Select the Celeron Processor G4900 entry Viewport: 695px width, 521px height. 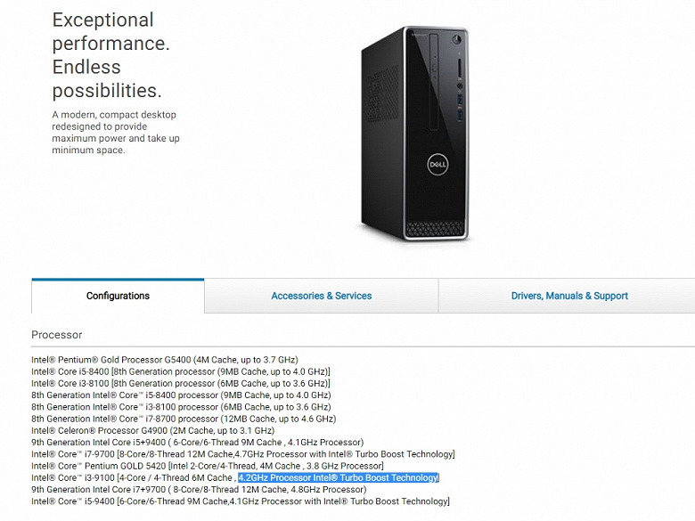152,430
